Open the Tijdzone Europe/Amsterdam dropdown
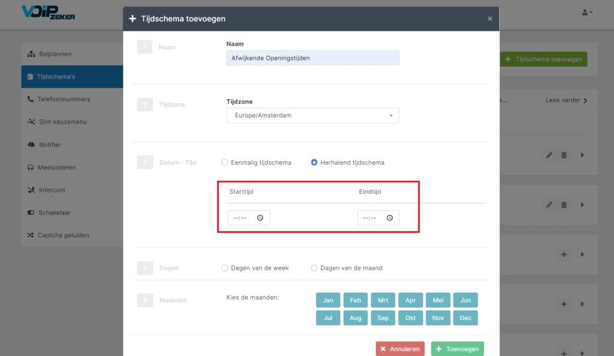The width and height of the screenshot is (614, 356). [x=312, y=116]
